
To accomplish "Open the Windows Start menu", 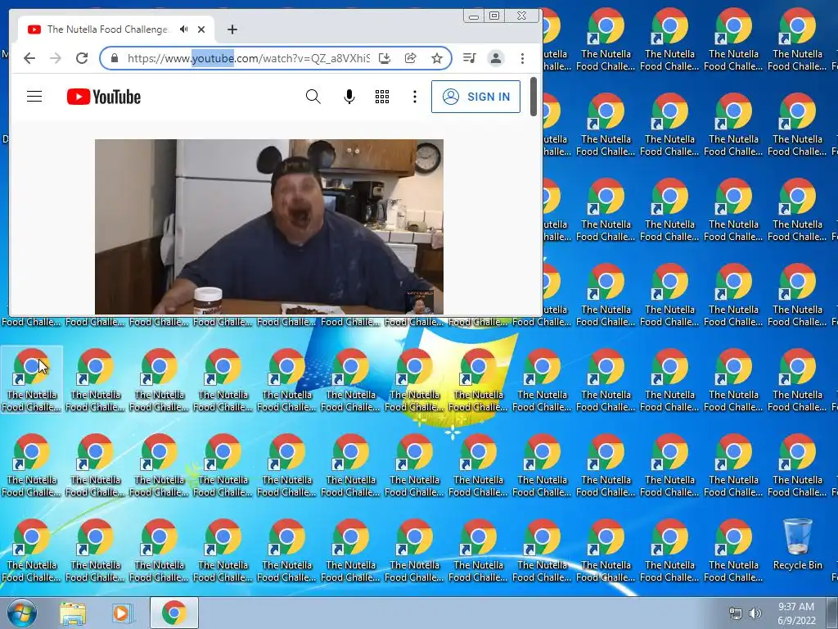I will (21, 613).
